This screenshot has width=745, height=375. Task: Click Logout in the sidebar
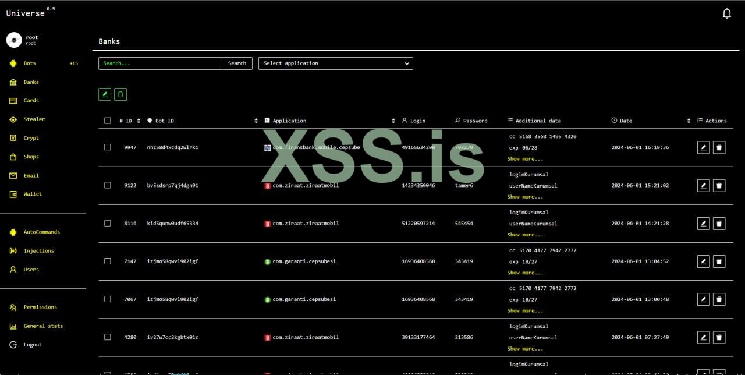click(33, 345)
